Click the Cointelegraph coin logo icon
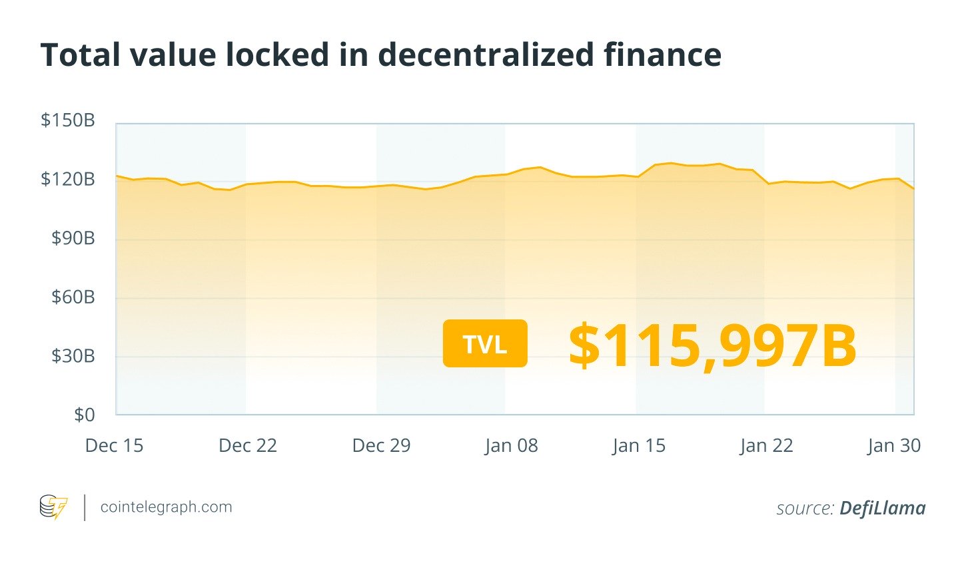966x561 pixels. click(53, 507)
